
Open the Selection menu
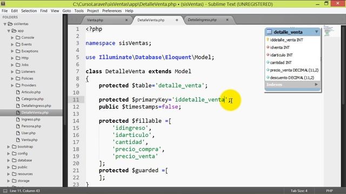[29, 11]
